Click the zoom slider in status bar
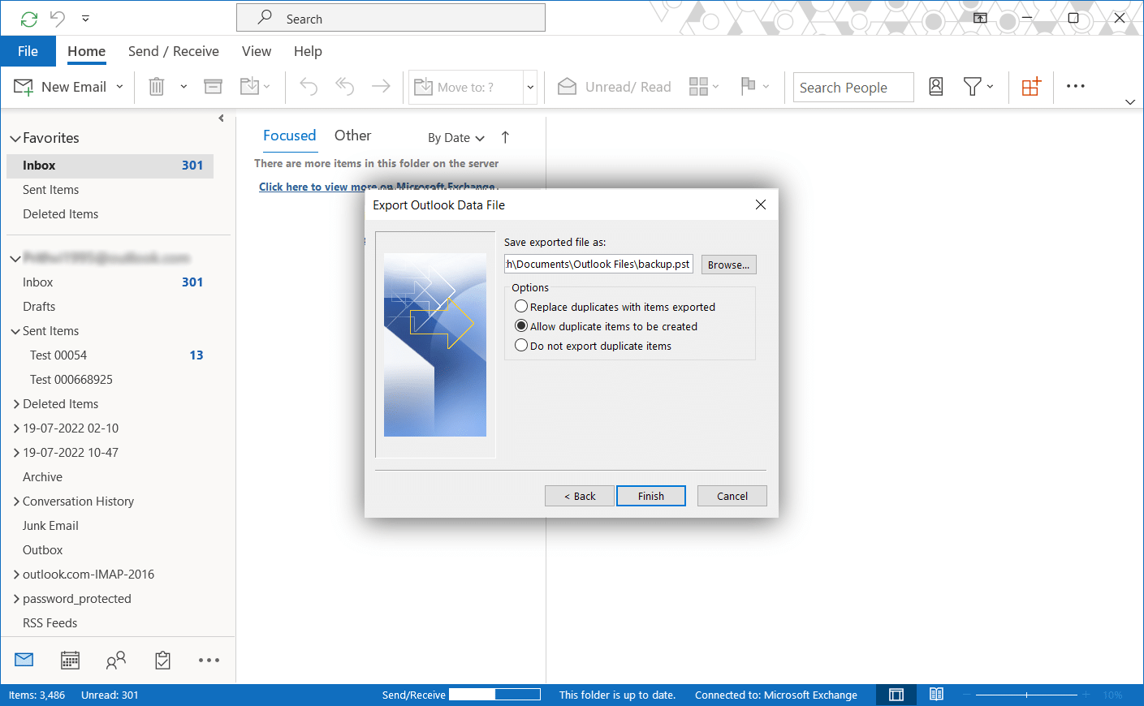Image resolution: width=1144 pixels, height=706 pixels. click(x=1026, y=695)
